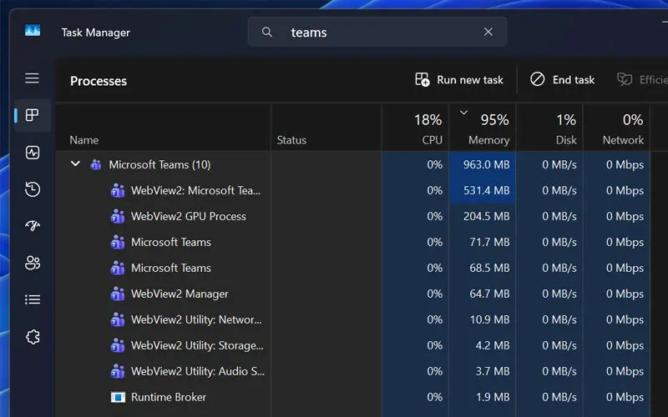This screenshot has height=417, width=668.
Task: Sort by the Memory column header
Action: click(x=483, y=128)
